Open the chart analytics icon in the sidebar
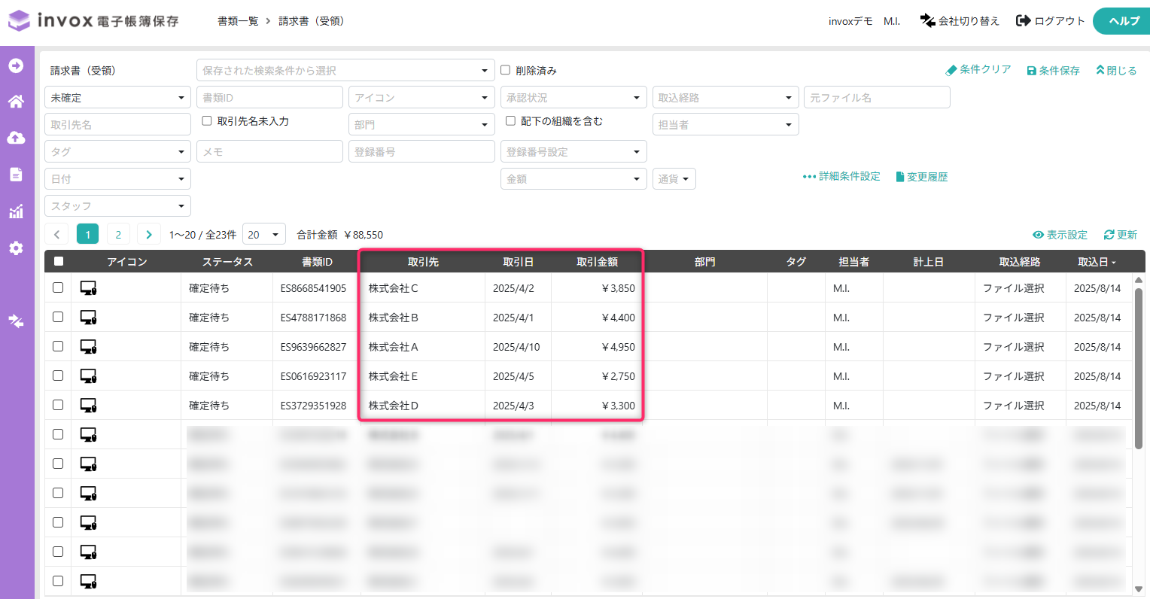 16,211
